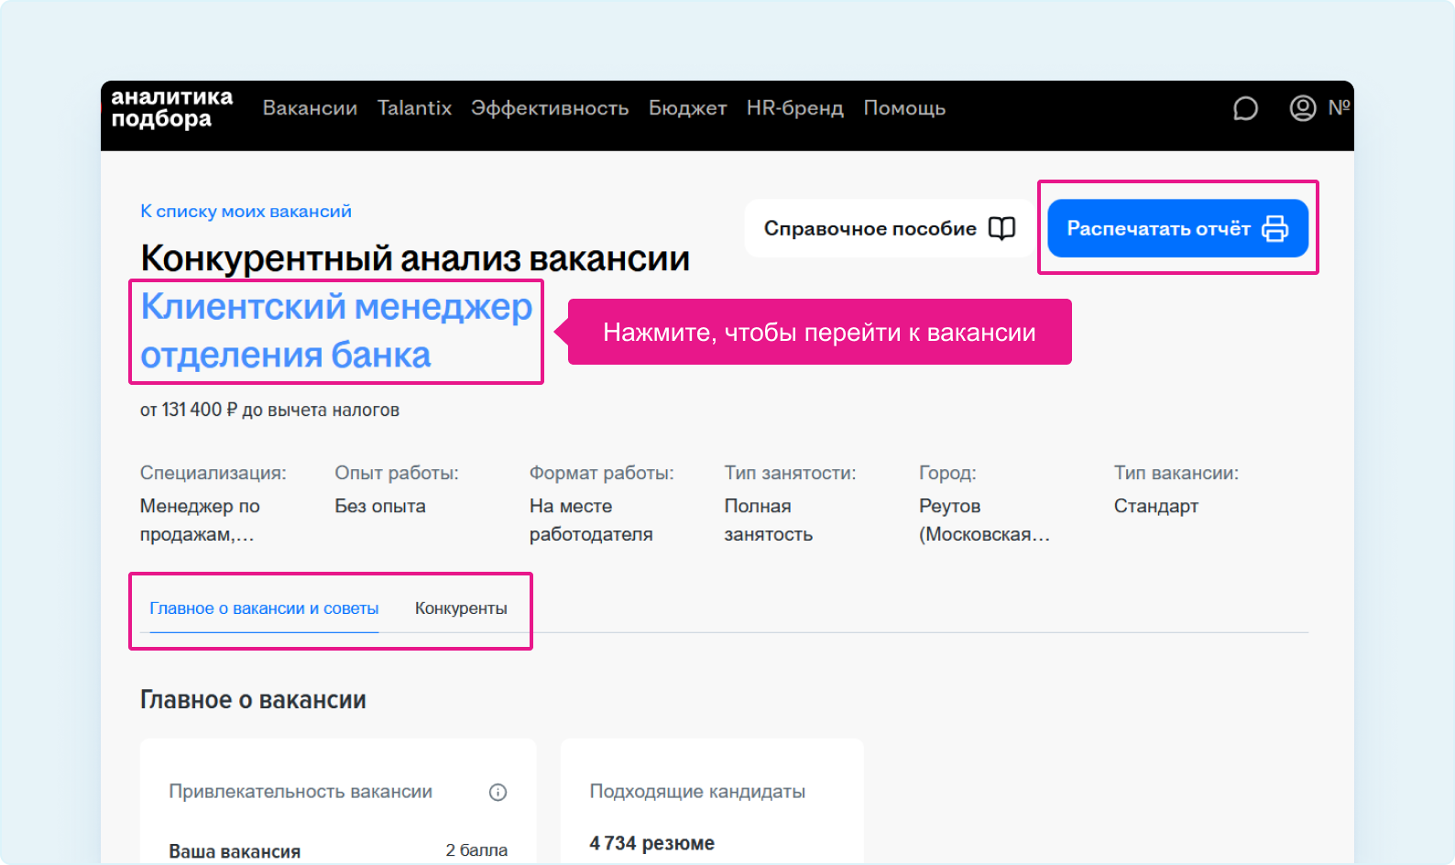The width and height of the screenshot is (1455, 865).
Task: Click the 4 734 резюме count
Action: click(x=651, y=843)
